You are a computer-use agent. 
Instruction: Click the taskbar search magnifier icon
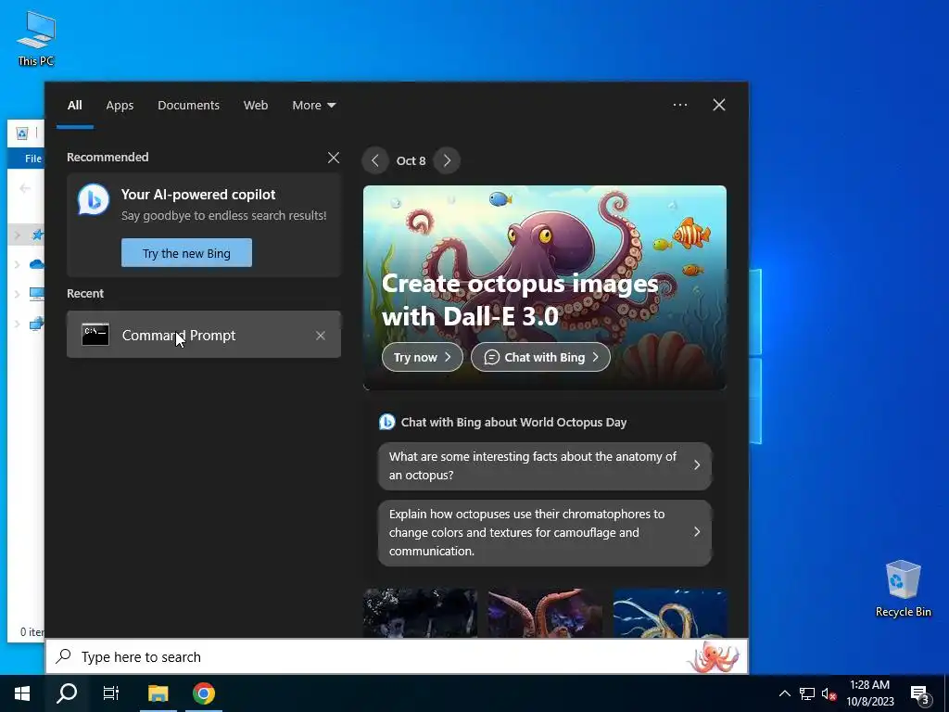tap(67, 693)
